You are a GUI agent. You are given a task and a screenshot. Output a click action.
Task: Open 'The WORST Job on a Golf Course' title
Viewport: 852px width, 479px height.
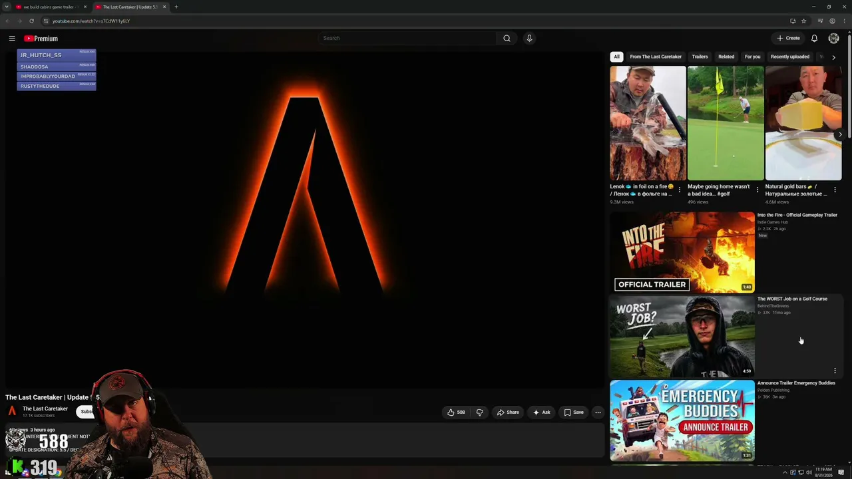coord(792,299)
